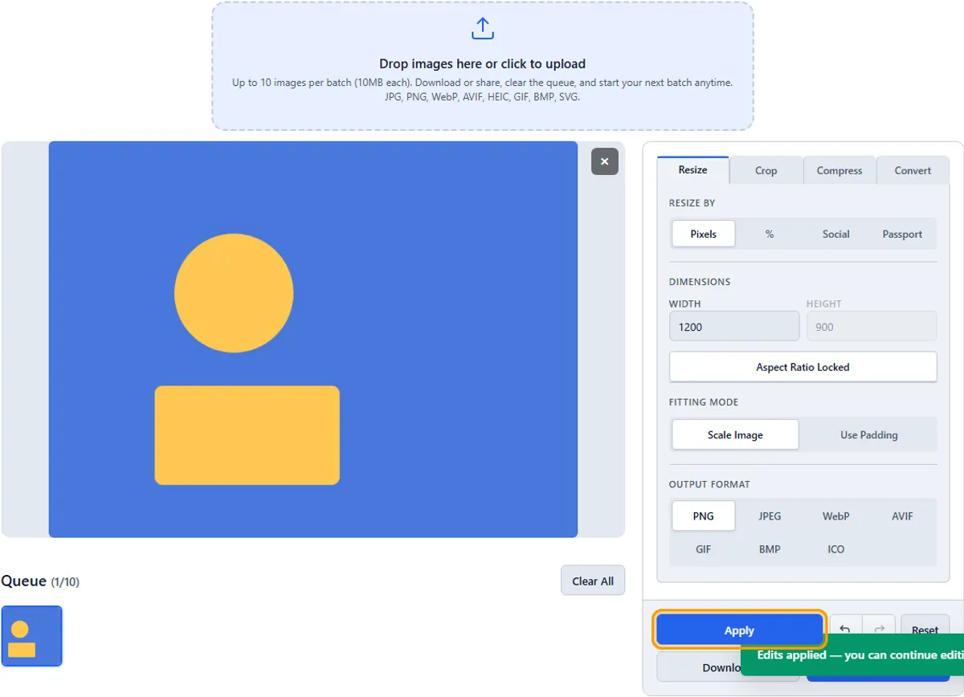This screenshot has width=964, height=697.
Task: Click the Queue heading text
Action: (24, 581)
